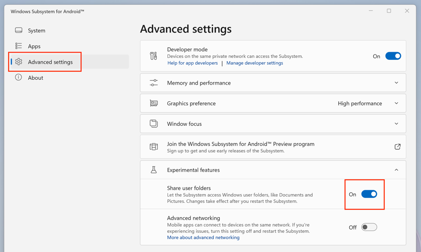Turn off Developer mode toggle

coord(393,56)
